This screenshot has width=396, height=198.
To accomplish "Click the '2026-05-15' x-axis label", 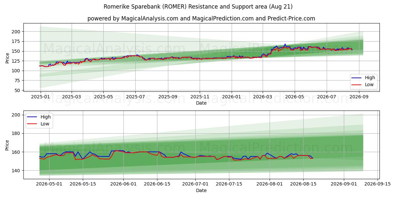I will [83, 184].
